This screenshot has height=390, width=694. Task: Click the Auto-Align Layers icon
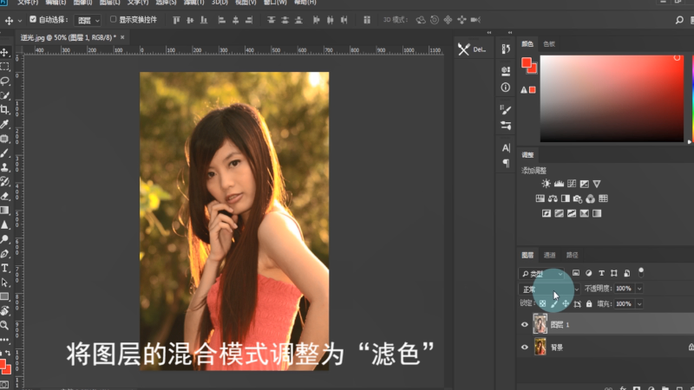coord(367,20)
